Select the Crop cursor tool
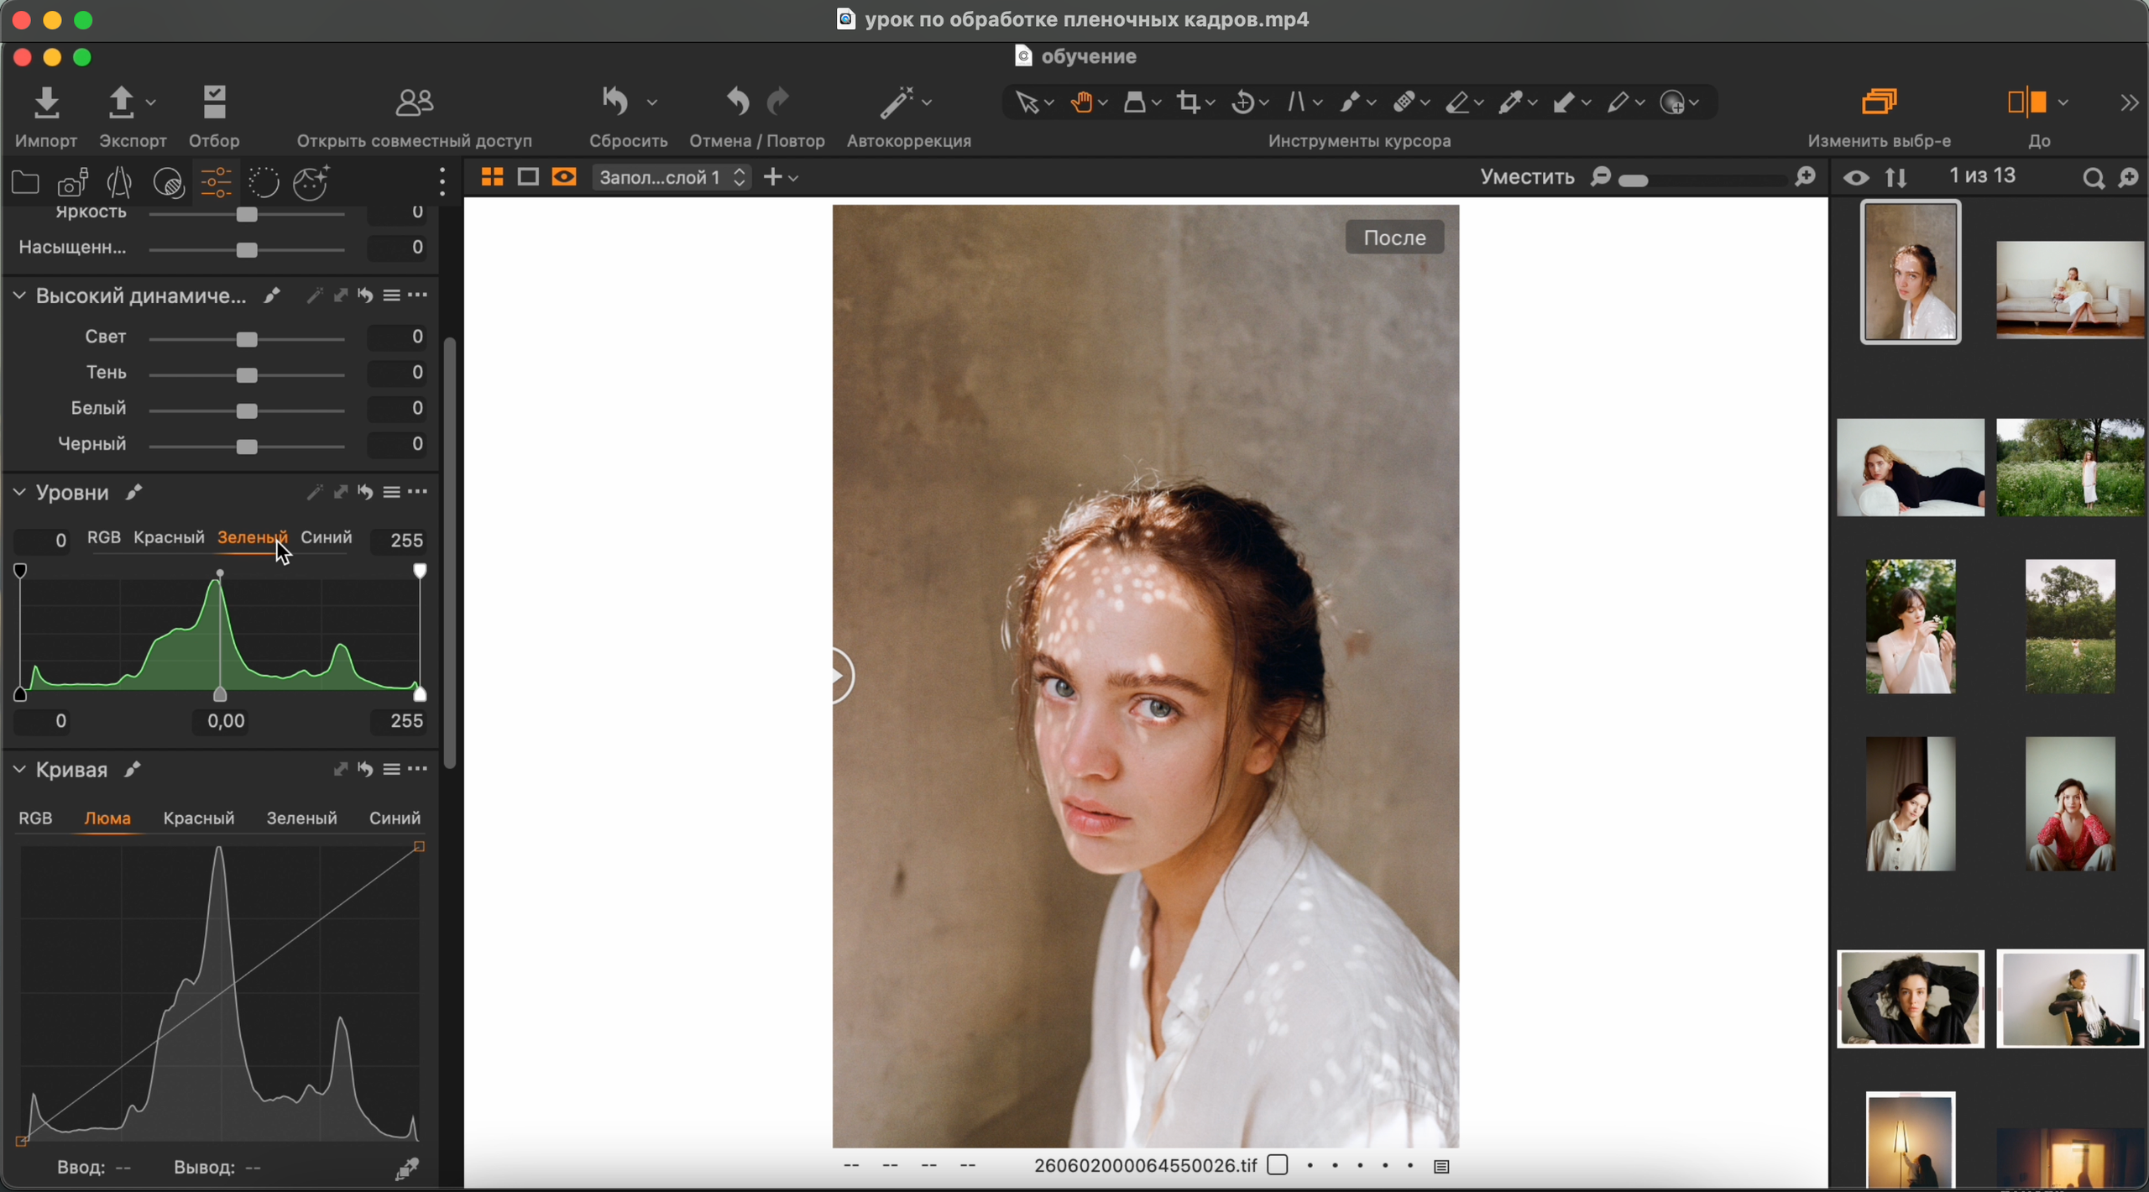Screen dimensions: 2149x1192 (1188, 102)
